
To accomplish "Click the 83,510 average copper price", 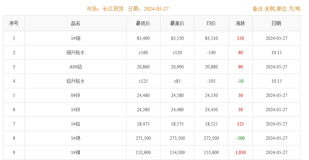I will coord(211,38).
